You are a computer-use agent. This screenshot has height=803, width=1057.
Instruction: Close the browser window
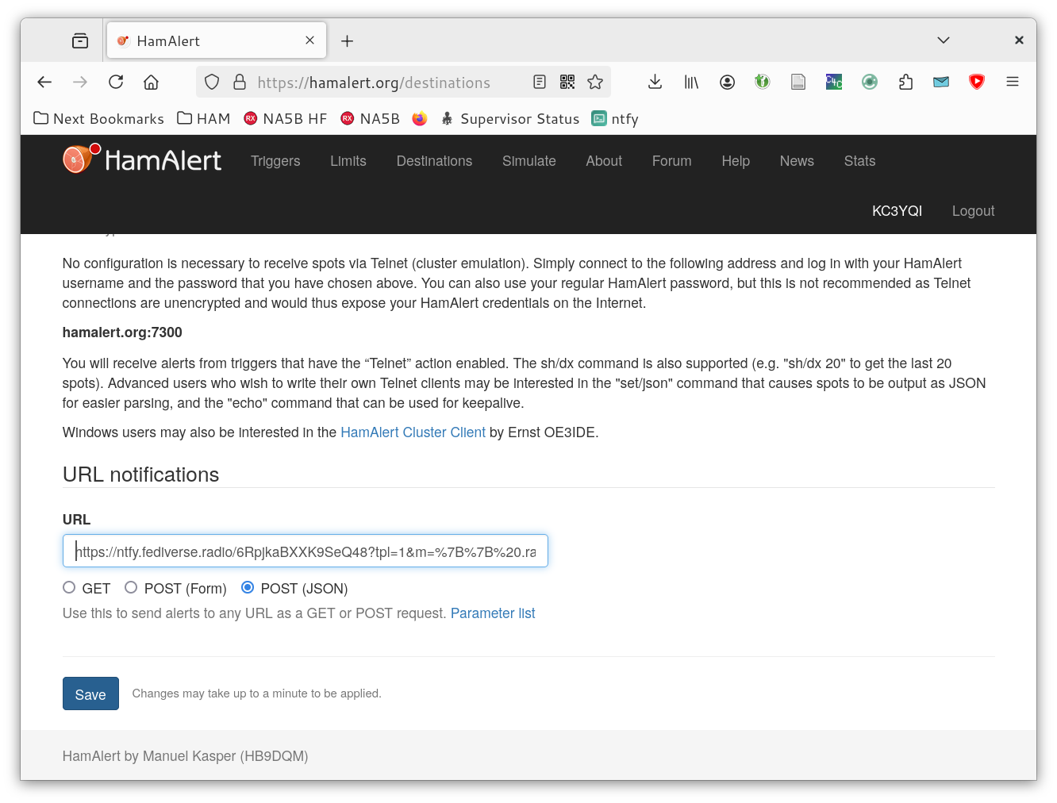tap(1019, 40)
